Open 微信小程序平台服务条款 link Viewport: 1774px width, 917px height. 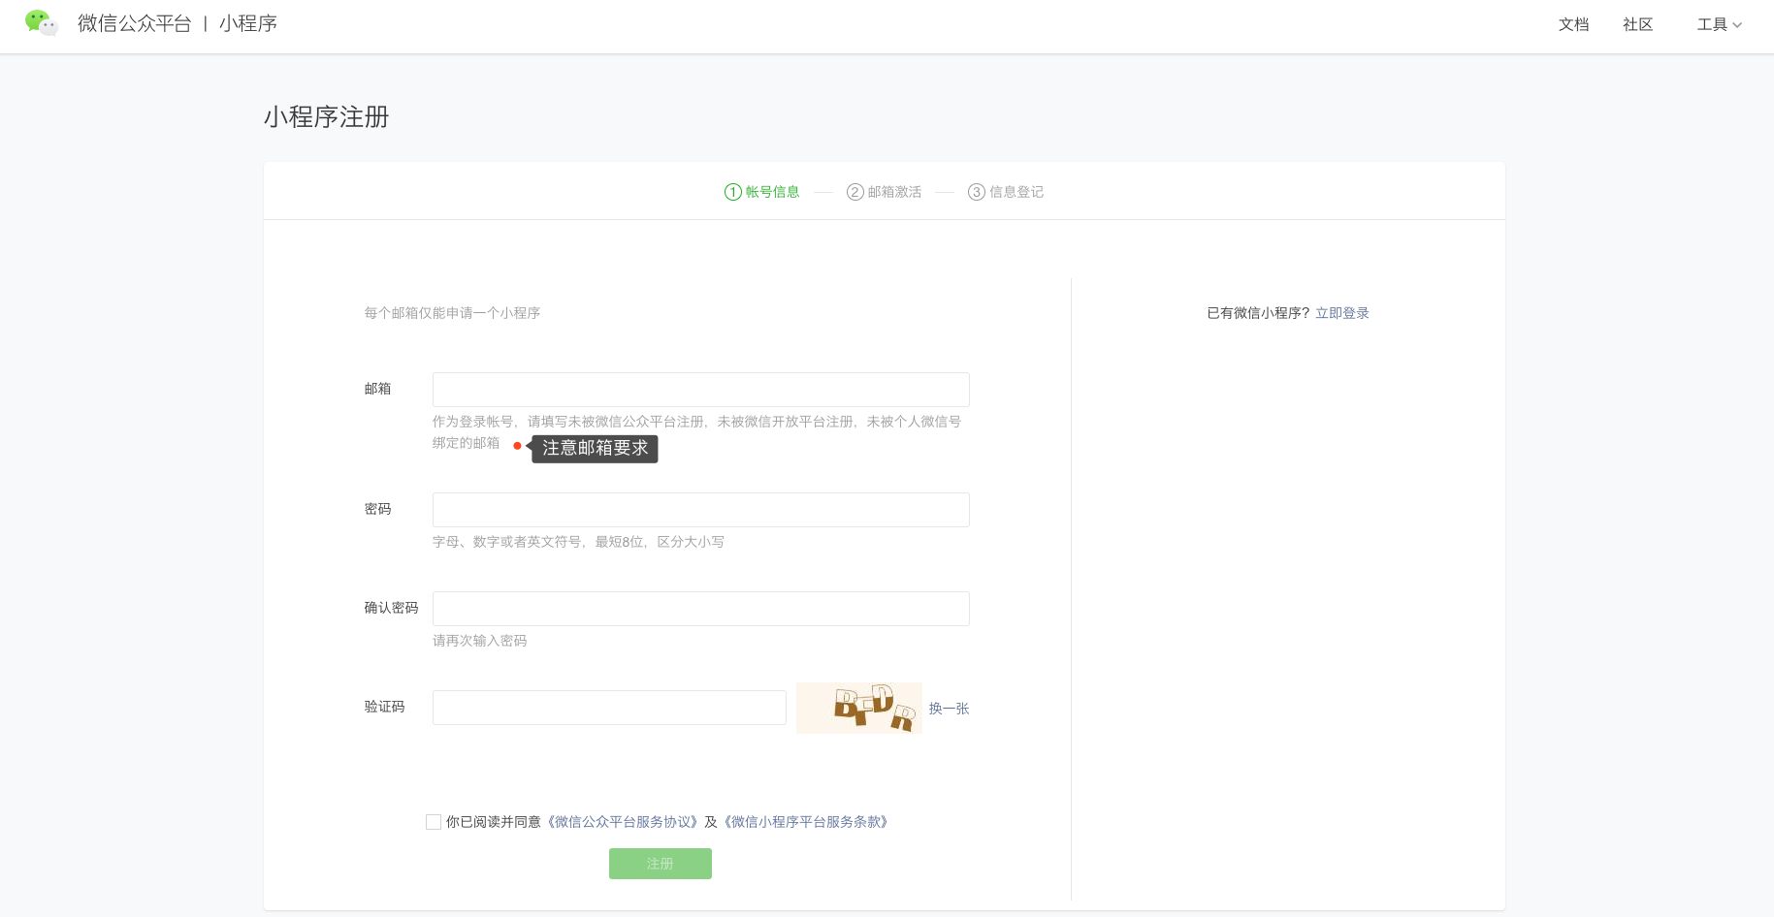pos(806,822)
